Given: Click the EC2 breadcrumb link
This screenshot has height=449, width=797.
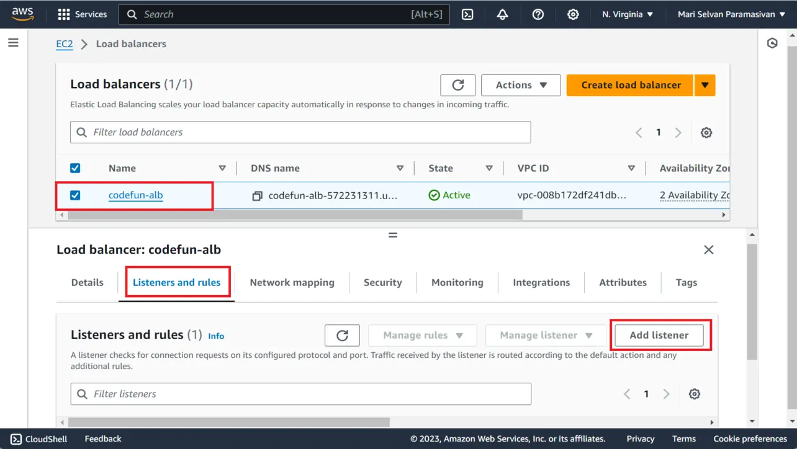Looking at the screenshot, I should pos(65,44).
